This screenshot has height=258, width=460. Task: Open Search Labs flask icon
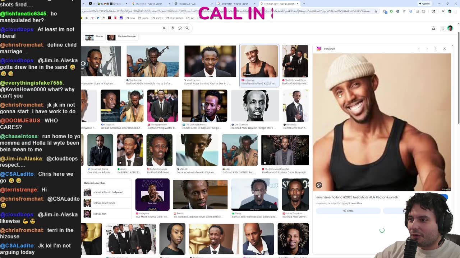pyautogui.click(x=433, y=28)
